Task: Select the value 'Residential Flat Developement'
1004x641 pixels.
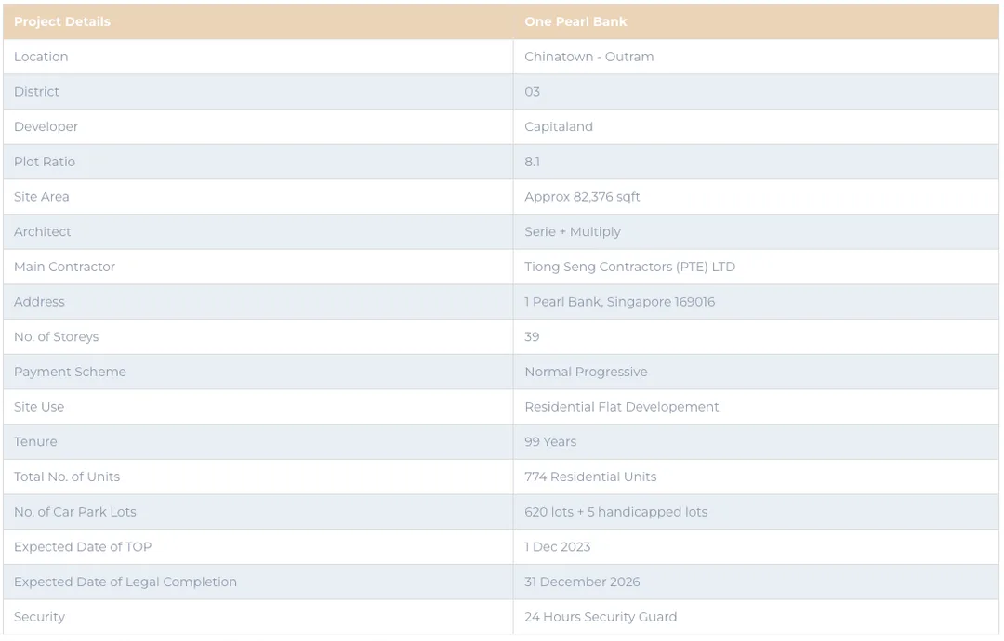Action: click(x=622, y=407)
